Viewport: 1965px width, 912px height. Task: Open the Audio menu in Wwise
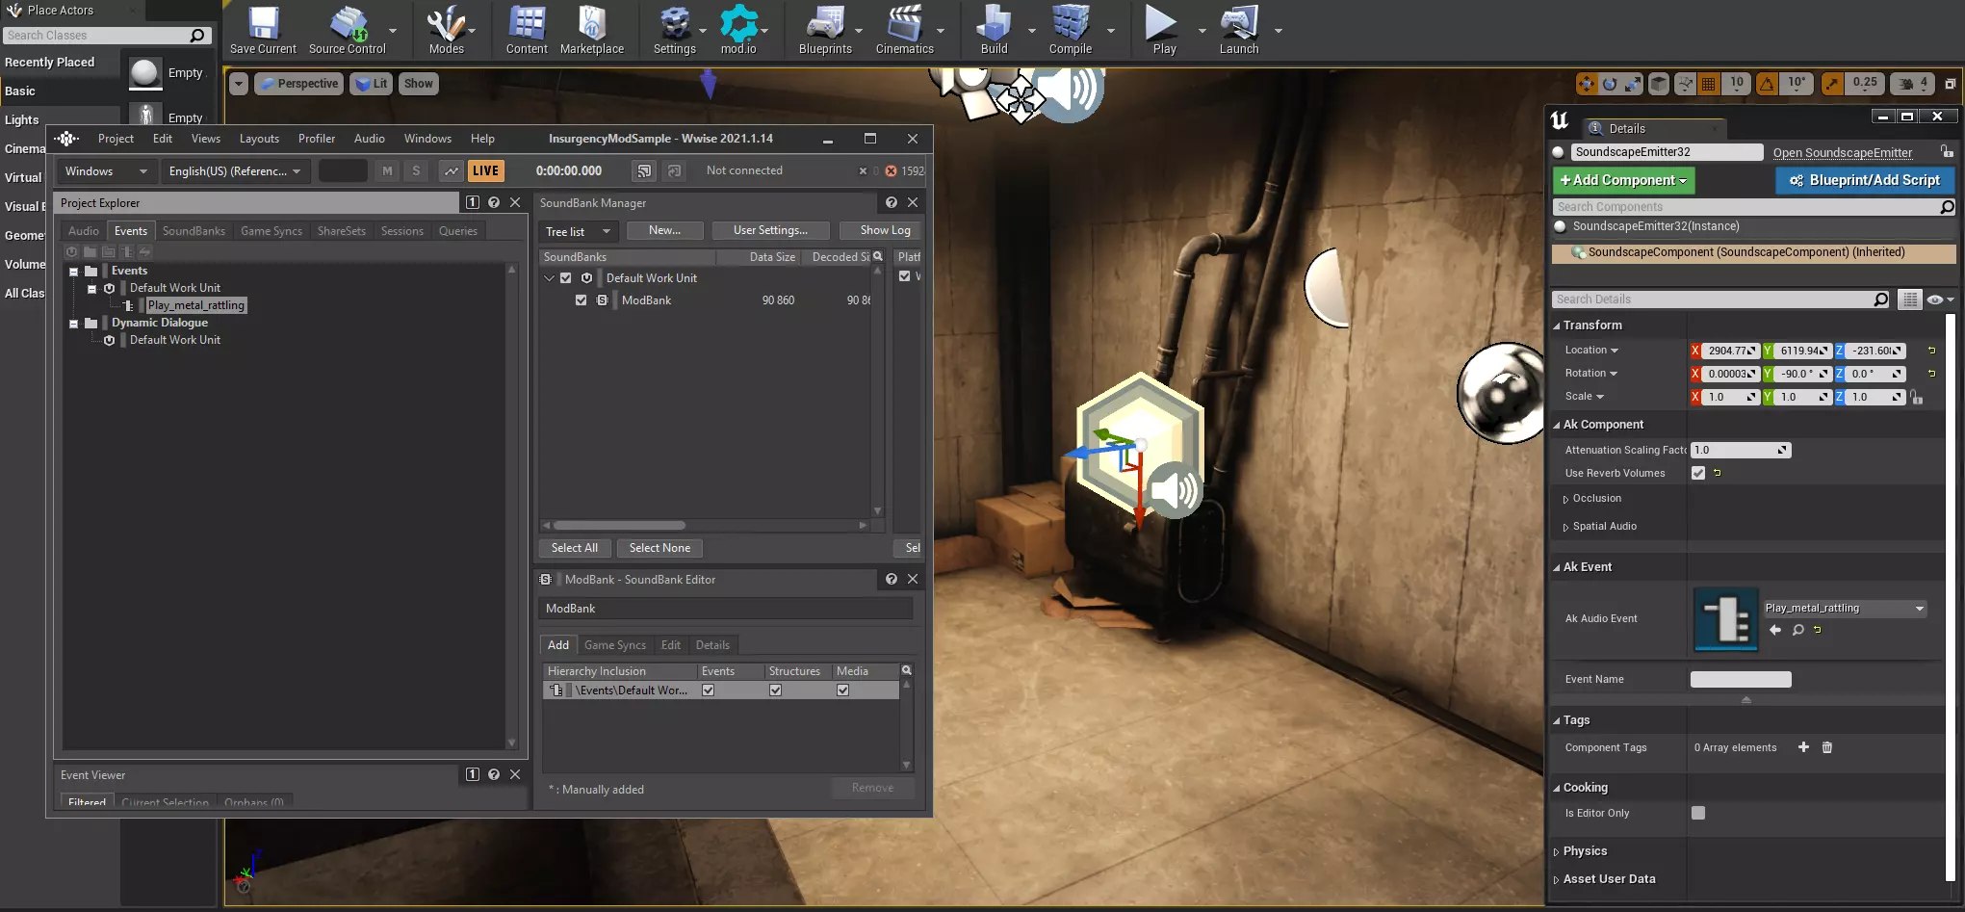pos(369,139)
